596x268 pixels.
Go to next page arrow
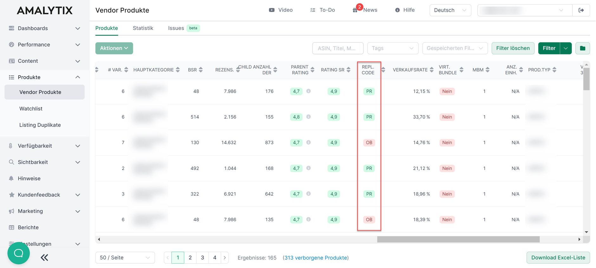click(x=225, y=258)
